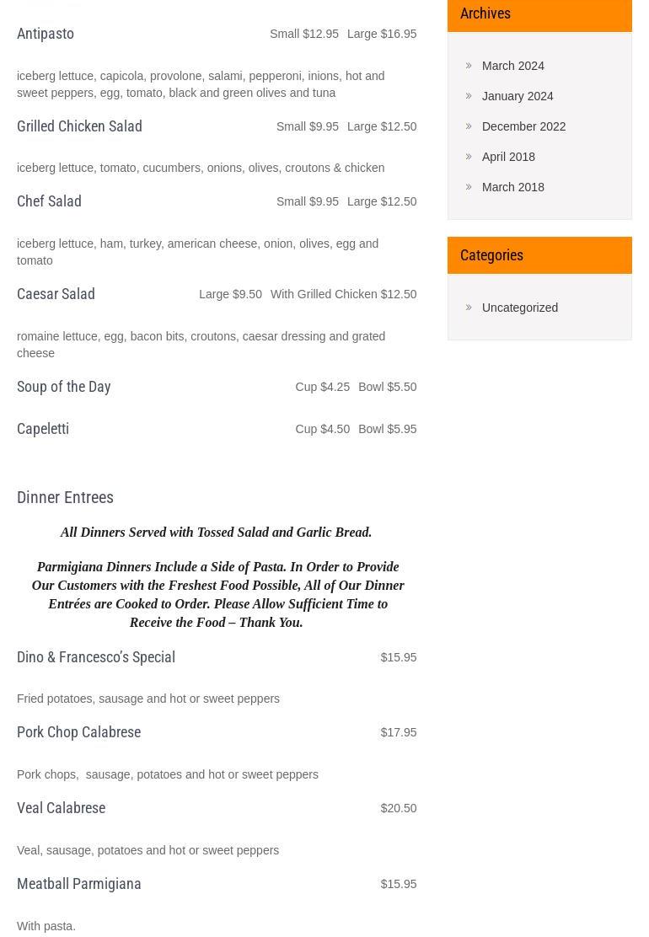This screenshot has height=937, width=649.
Task: Open the December 2022 archive link
Action: click(x=523, y=126)
